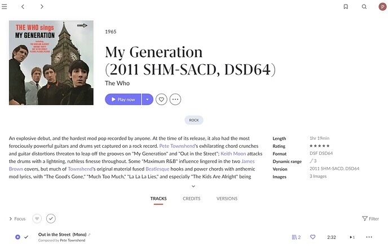Screen dimensions: 389x246
Task: Open the track Filter
Action: 370,219
